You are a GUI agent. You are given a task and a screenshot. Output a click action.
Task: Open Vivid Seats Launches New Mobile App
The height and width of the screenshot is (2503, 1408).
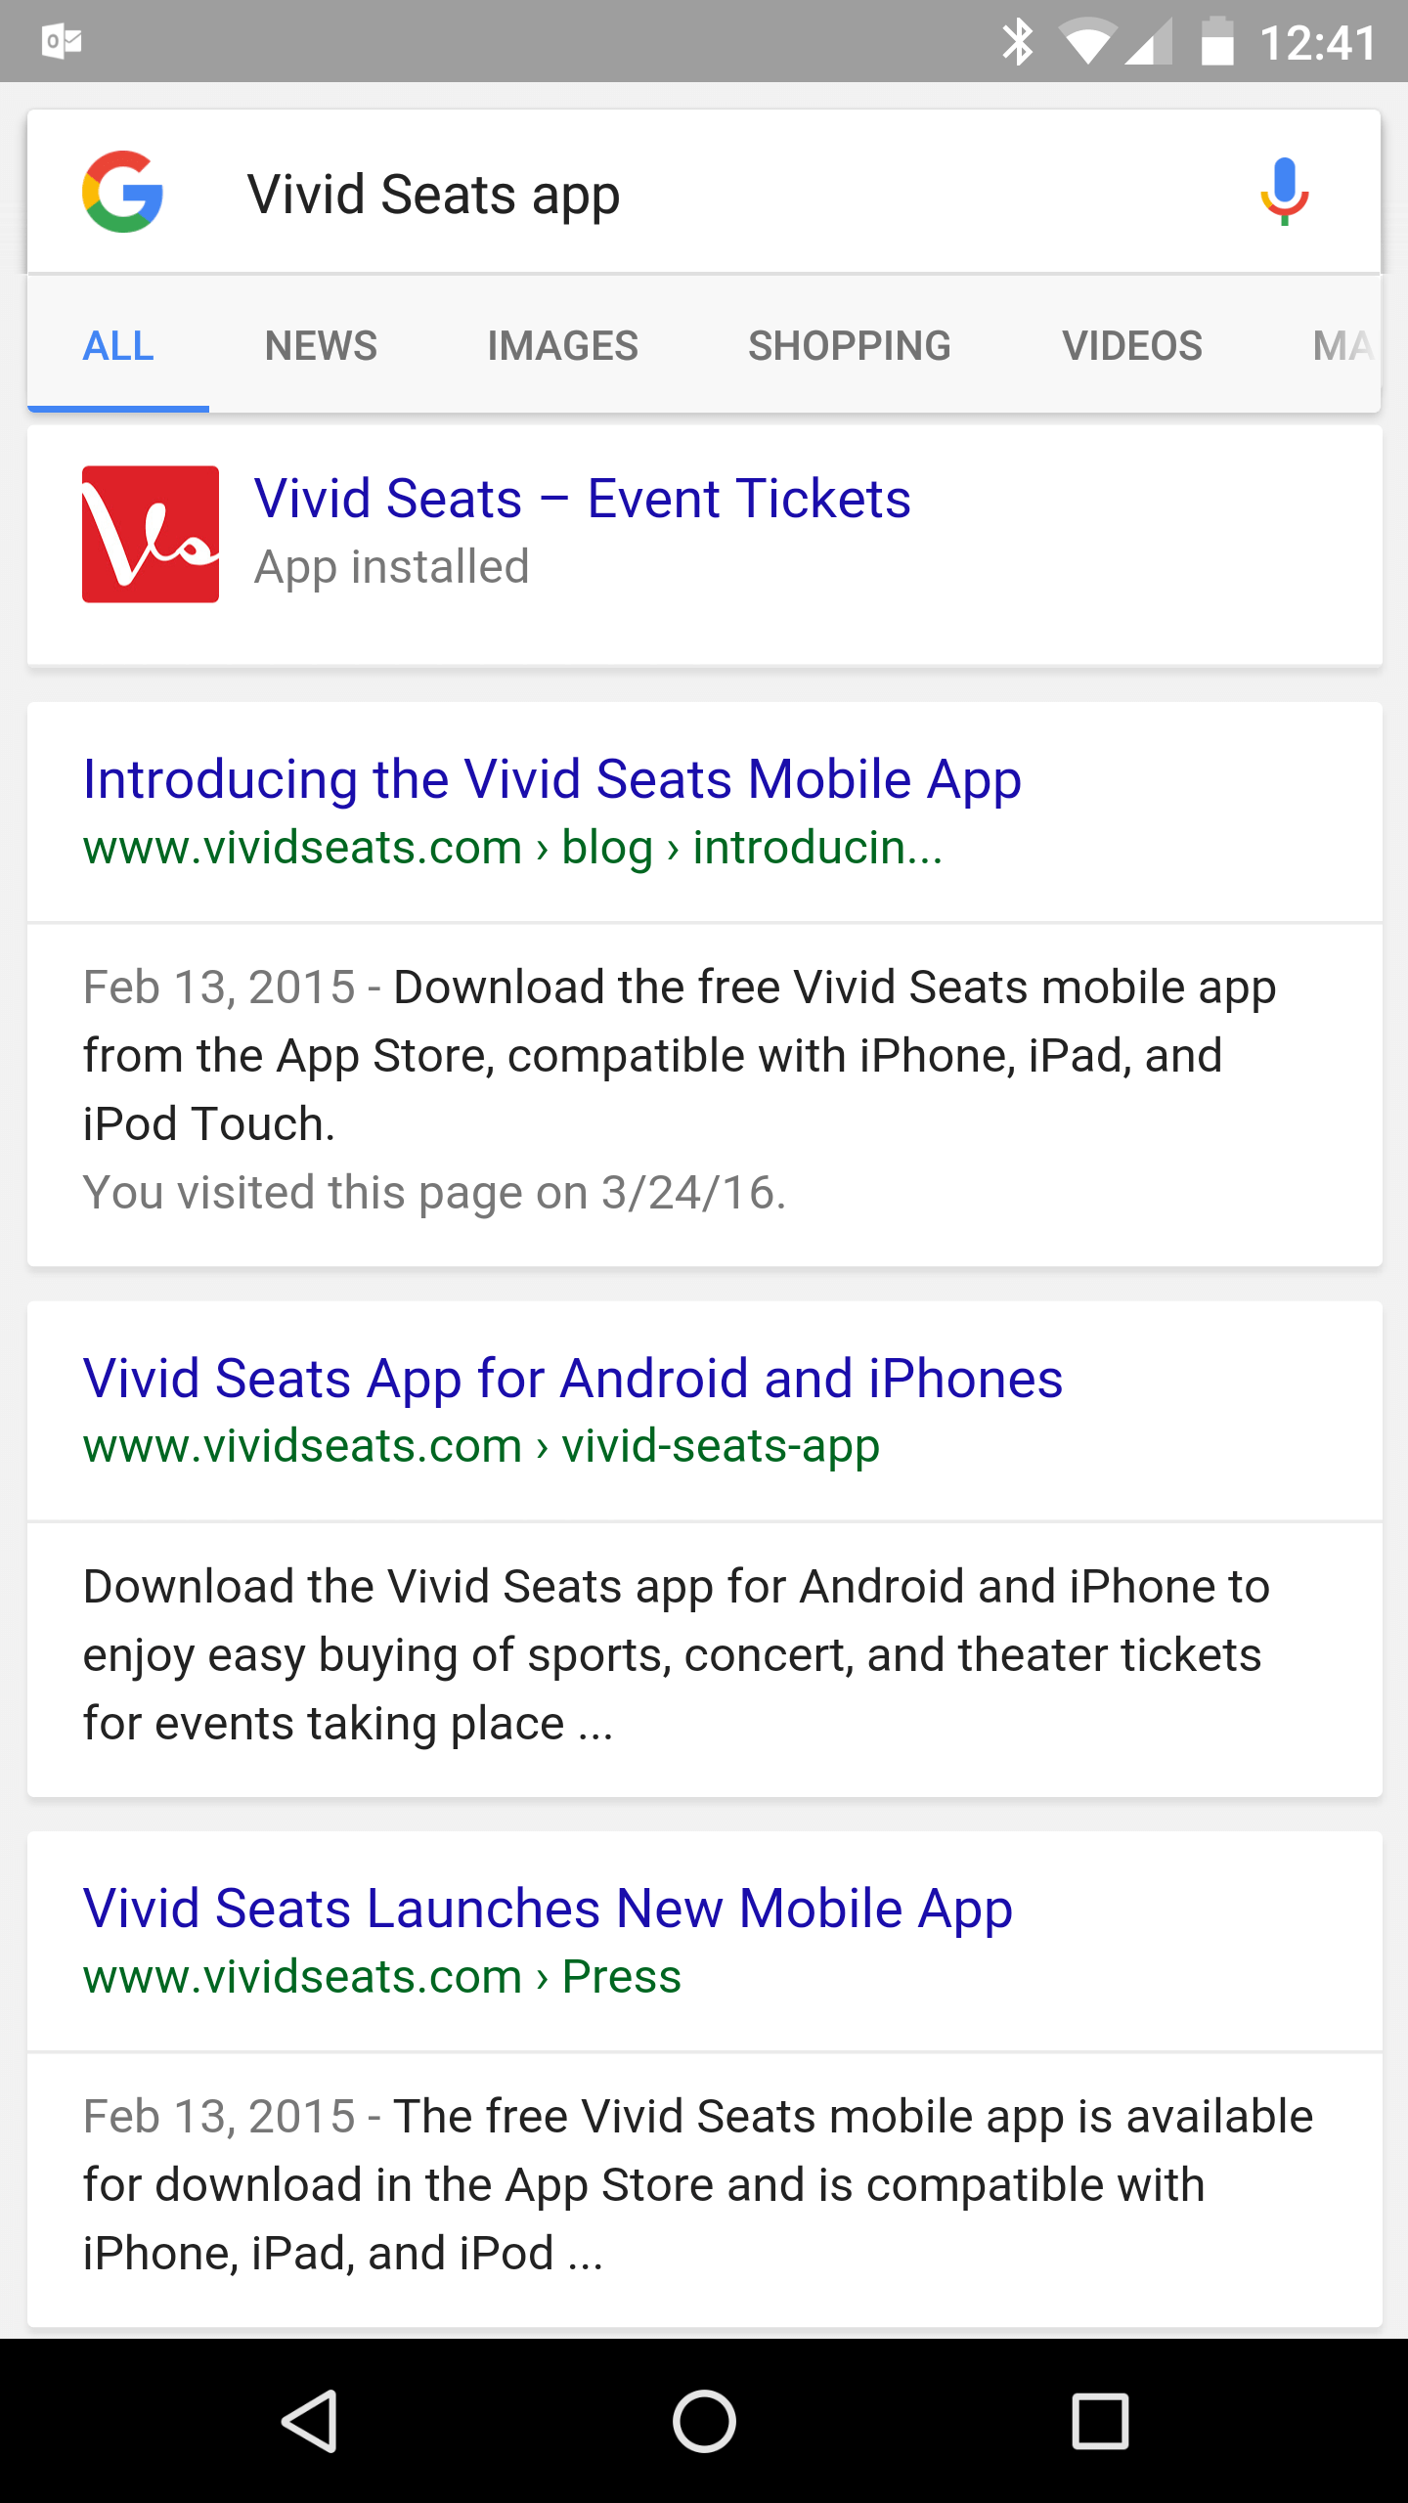coord(548,1909)
